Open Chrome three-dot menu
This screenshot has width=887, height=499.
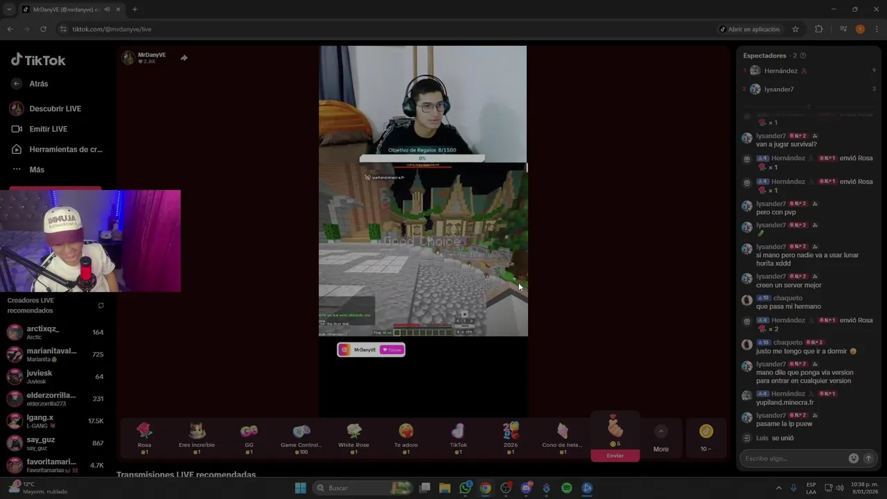pyautogui.click(x=877, y=29)
